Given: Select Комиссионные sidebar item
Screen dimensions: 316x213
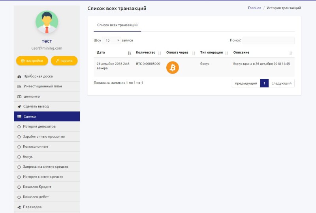Looking at the screenshot, I should point(35,146).
